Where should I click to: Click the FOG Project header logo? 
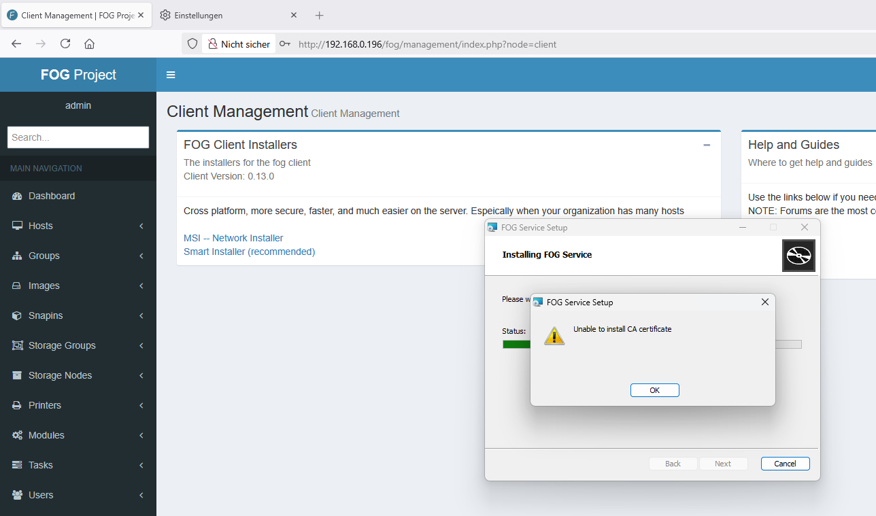click(78, 75)
